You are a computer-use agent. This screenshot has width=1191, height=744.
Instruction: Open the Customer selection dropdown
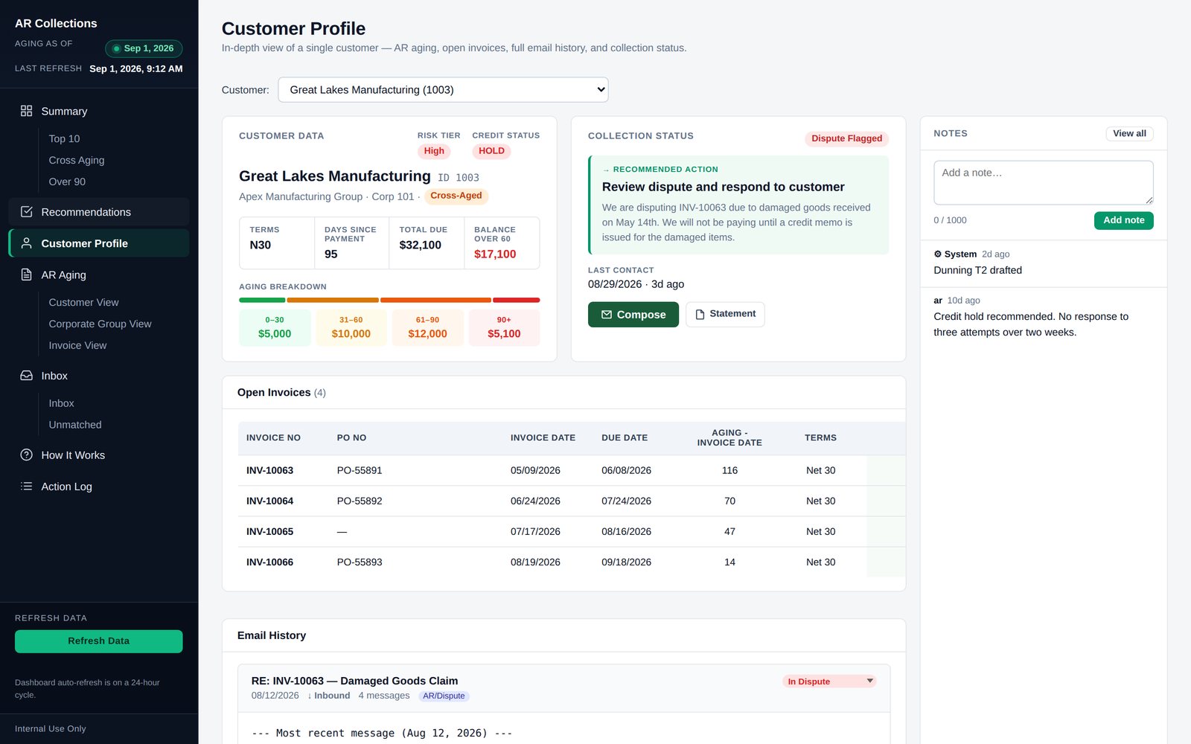pos(443,90)
